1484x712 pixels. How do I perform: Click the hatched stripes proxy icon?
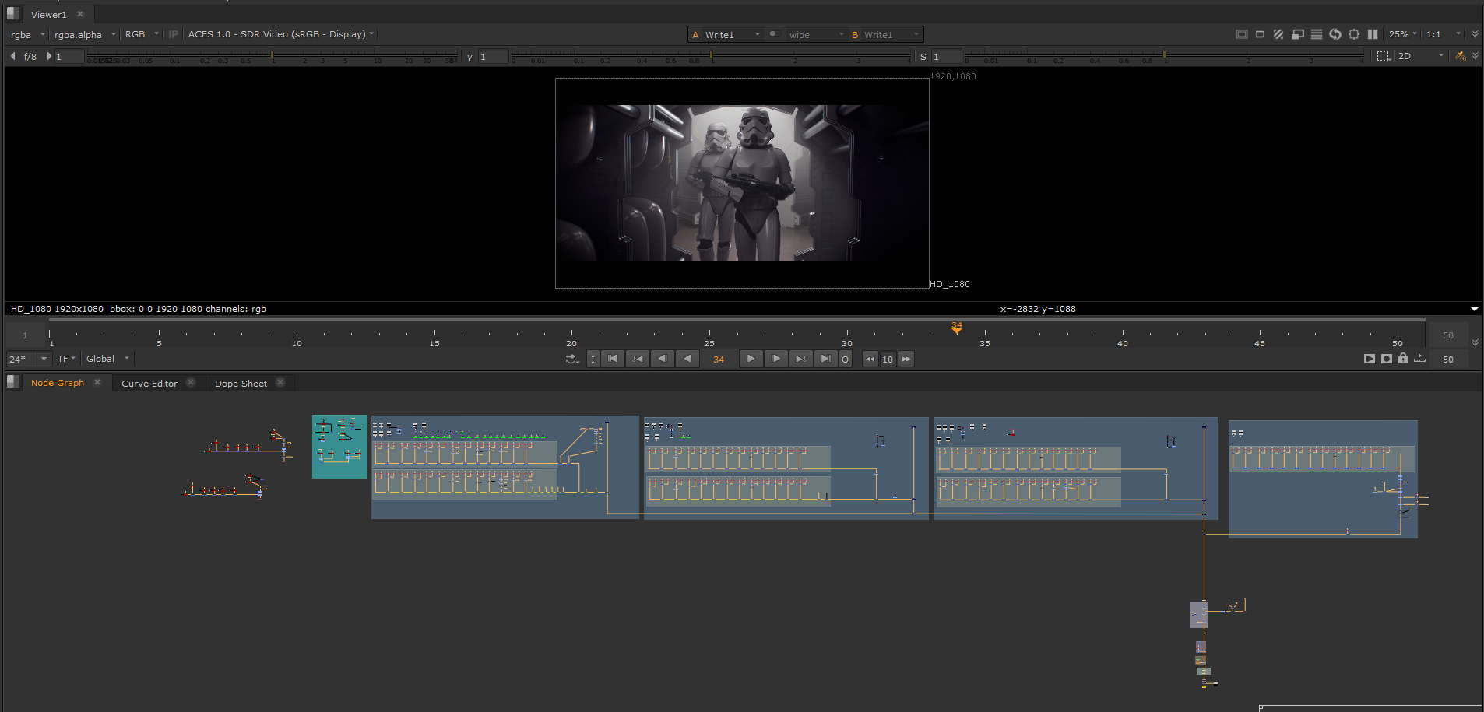coord(1278,34)
